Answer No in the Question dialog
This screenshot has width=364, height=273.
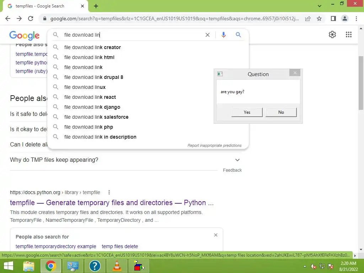[x=281, y=112]
